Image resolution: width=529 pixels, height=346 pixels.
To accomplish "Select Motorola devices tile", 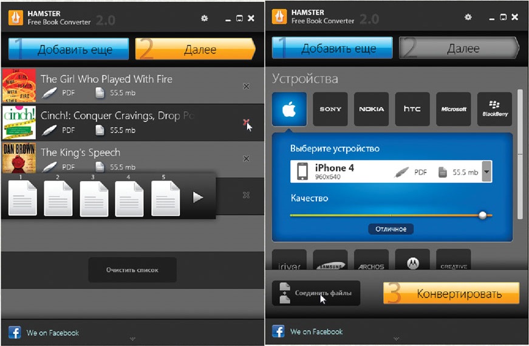I will point(412,260).
